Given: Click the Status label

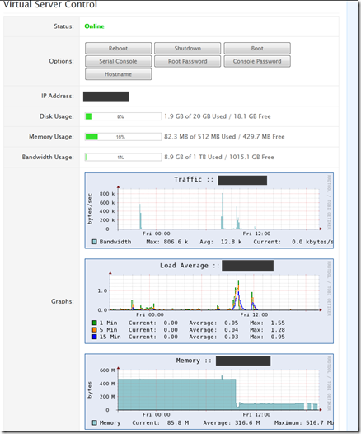Looking at the screenshot, I should pos(63,26).
